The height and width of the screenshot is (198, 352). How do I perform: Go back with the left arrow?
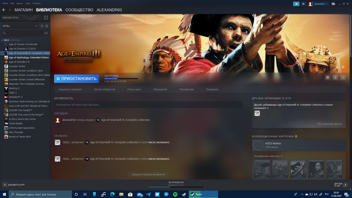click(x=4, y=10)
